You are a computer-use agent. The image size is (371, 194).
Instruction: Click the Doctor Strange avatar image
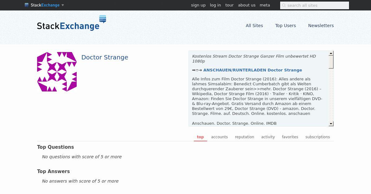tap(57, 72)
